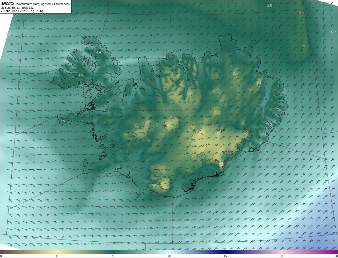The width and height of the screenshot is (338, 258).
Task: Click the 6.7 precipitation value
Action: click(x=333, y=32)
